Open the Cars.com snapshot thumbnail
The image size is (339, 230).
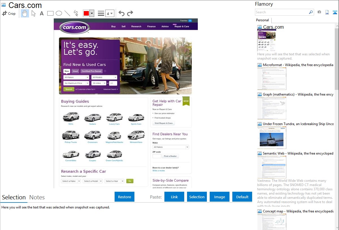pyautogui.click(x=267, y=41)
